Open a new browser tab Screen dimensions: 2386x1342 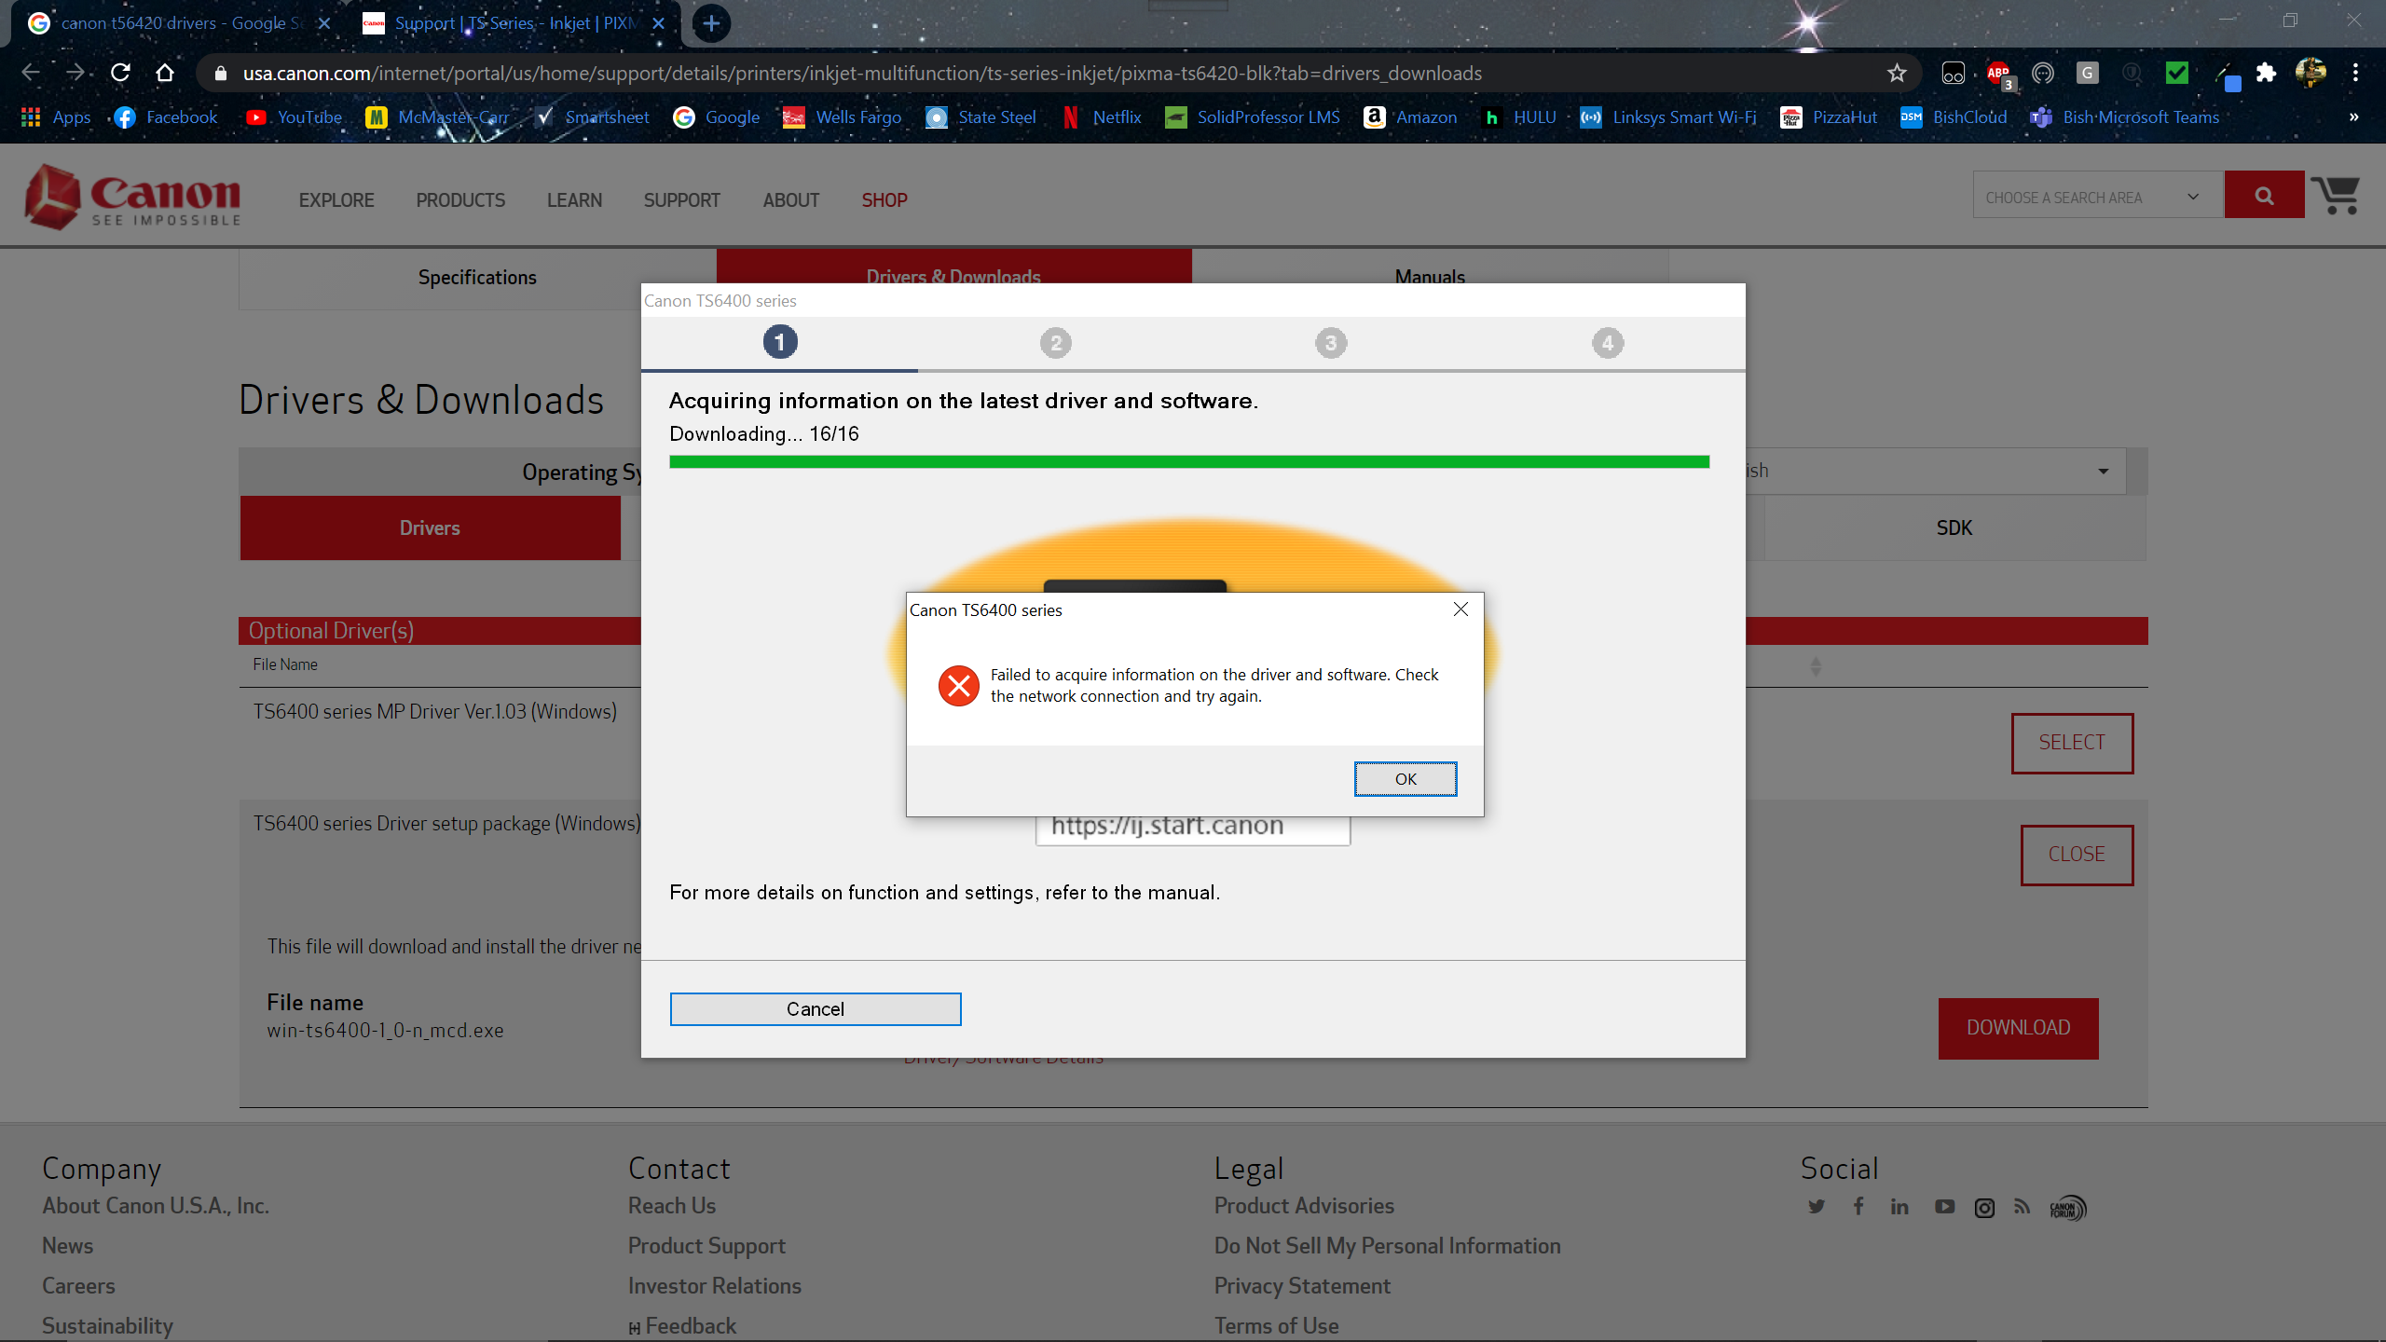(x=711, y=23)
